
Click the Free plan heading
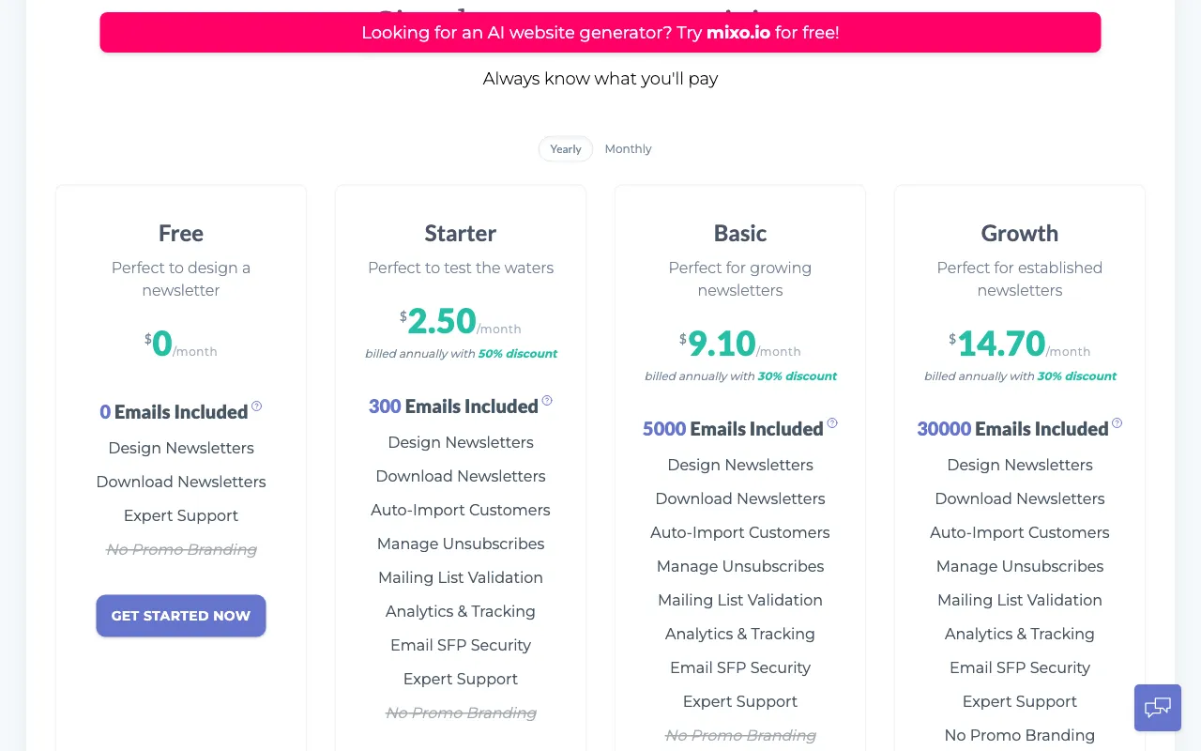pyautogui.click(x=181, y=233)
